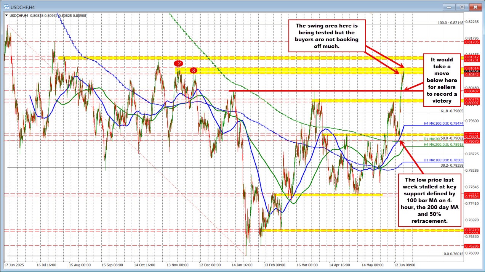Select the 0.76719 red price level label

471,230
